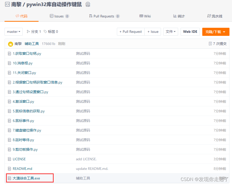
Task: Click the 'update README.md.' commit message
Action: point(92,169)
